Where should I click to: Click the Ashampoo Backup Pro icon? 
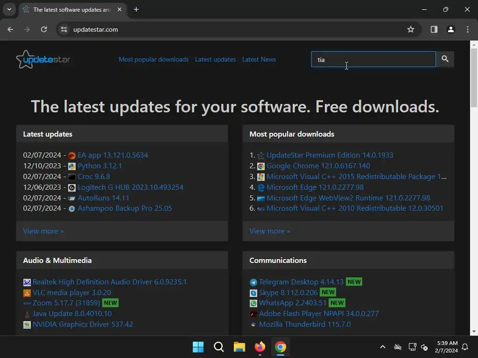click(x=71, y=209)
